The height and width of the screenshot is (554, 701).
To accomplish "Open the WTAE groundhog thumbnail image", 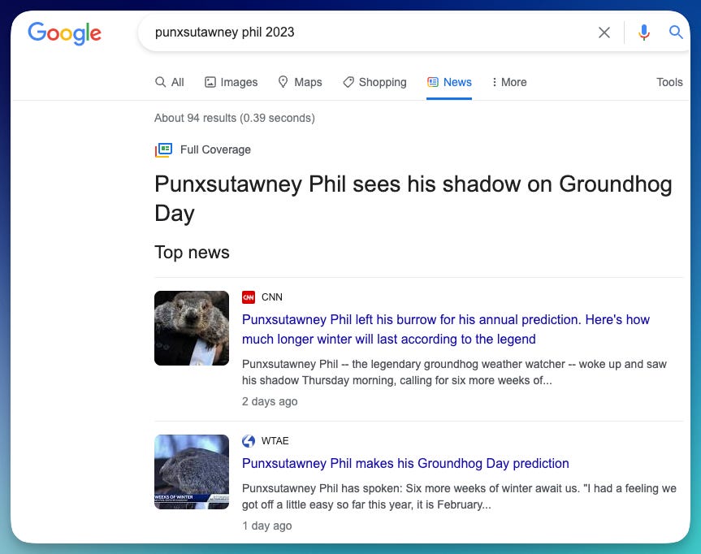I will point(192,472).
